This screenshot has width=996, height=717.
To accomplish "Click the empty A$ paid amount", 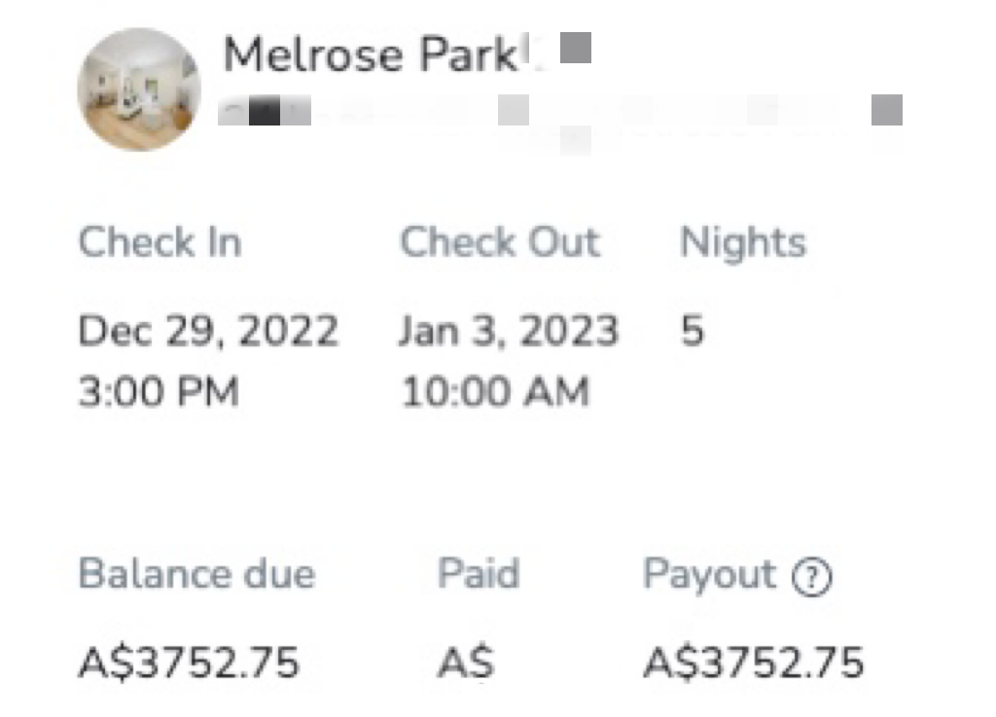I will click(466, 663).
